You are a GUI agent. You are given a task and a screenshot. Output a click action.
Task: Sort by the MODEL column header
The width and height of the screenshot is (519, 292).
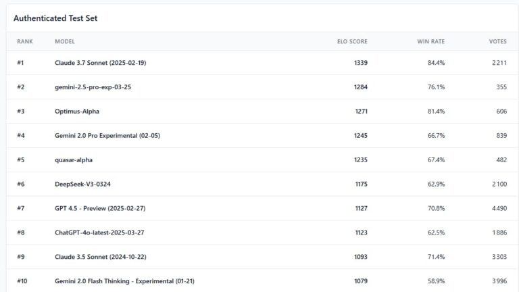coord(65,41)
